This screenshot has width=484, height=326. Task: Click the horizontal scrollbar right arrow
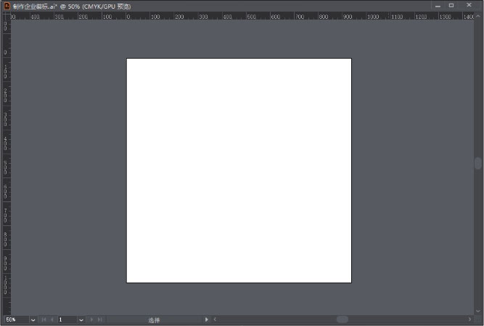tap(469, 319)
